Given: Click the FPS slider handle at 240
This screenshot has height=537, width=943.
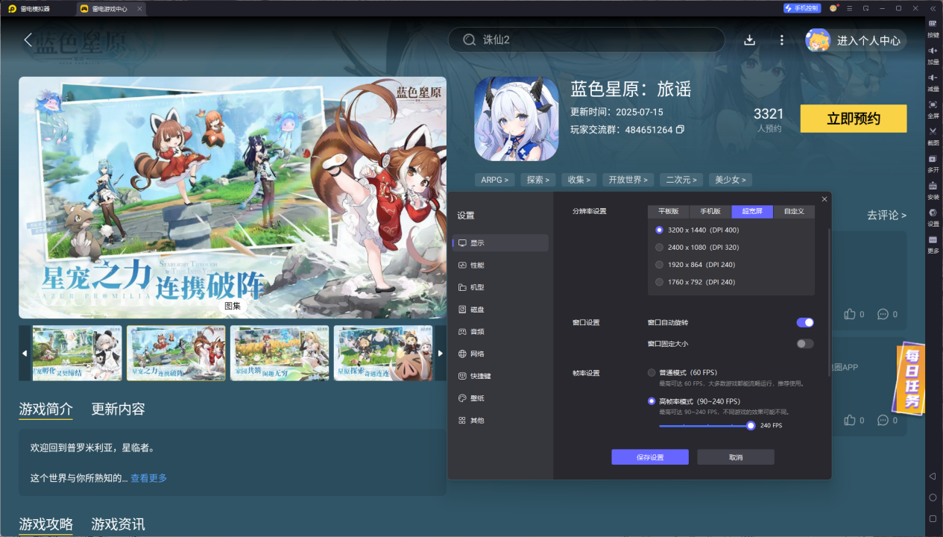Looking at the screenshot, I should pos(751,425).
